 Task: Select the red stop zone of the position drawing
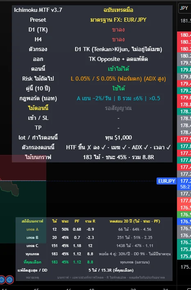[23, 168]
